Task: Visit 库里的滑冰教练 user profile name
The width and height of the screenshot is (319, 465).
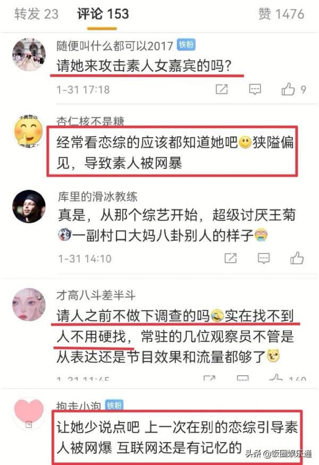Action: coord(98,197)
